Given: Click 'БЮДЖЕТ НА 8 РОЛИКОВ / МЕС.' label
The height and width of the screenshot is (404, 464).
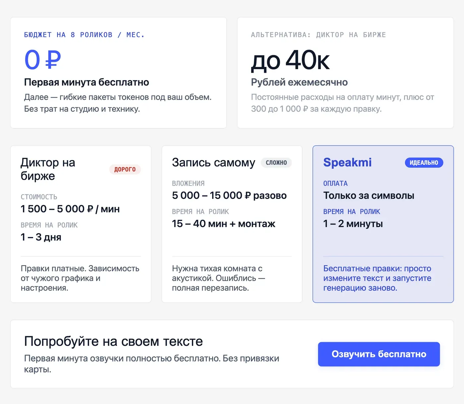Looking at the screenshot, I should click(x=84, y=35).
